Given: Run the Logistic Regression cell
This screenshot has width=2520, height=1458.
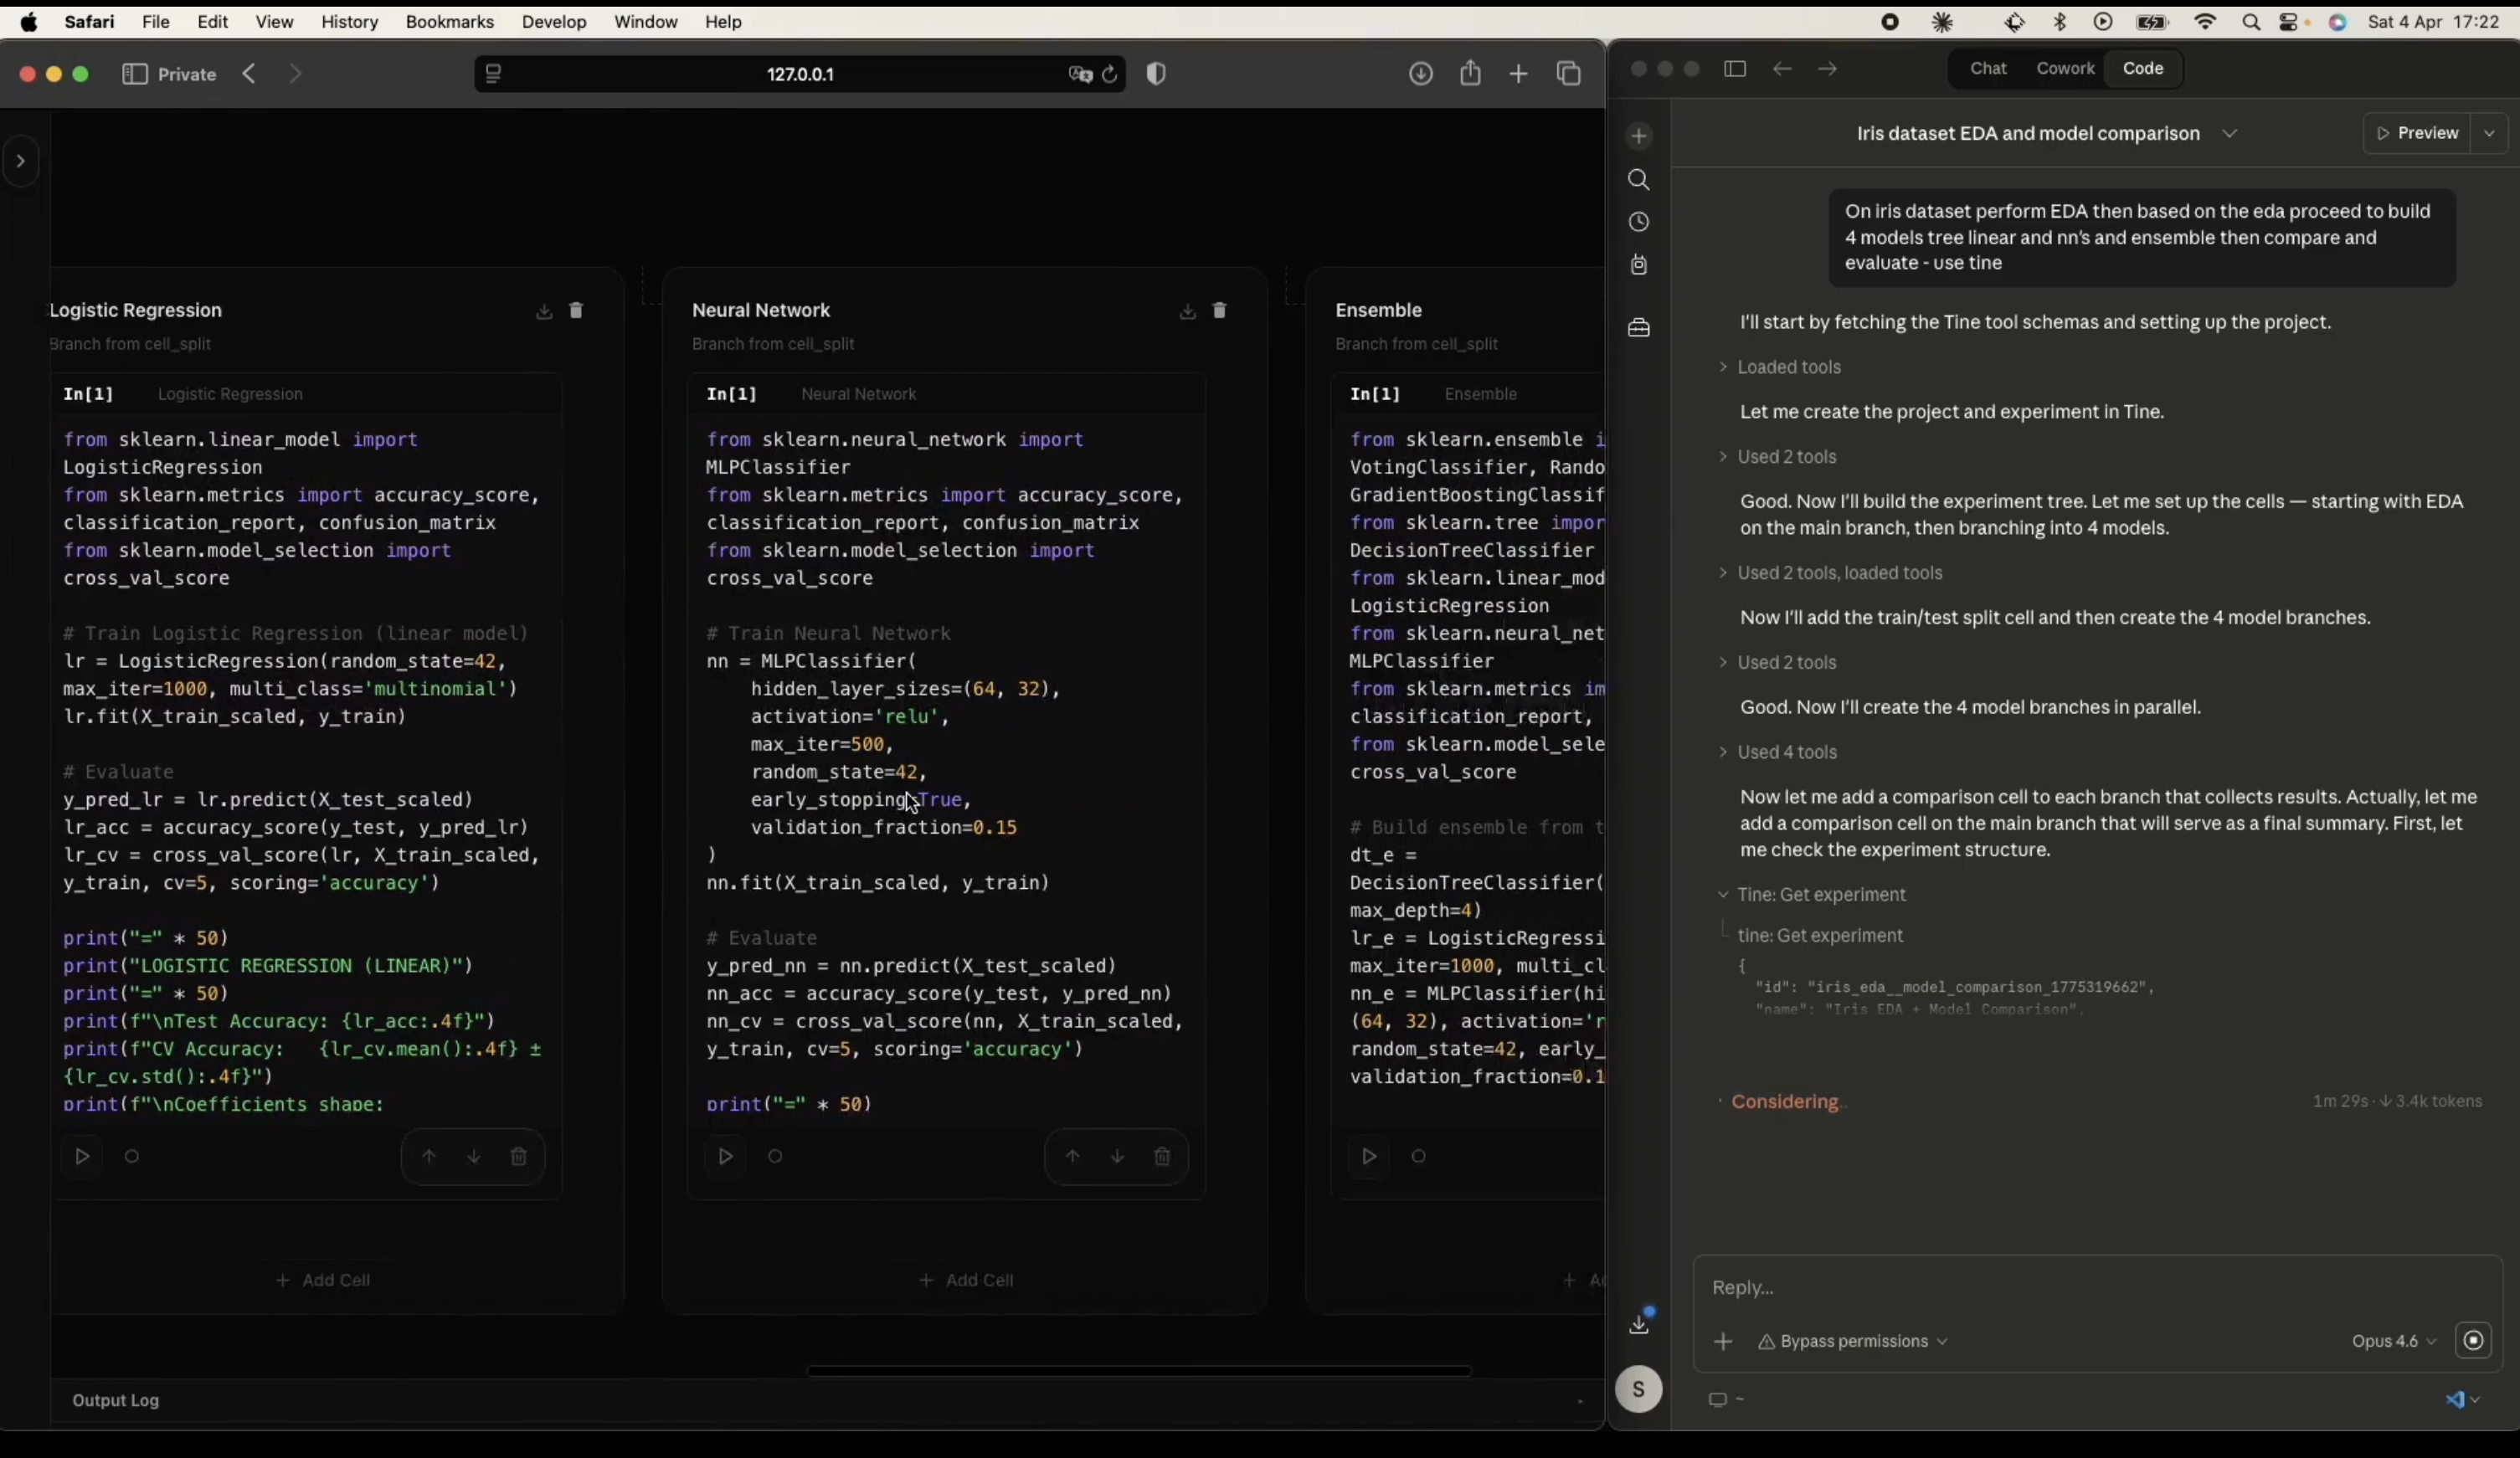Looking at the screenshot, I should pyautogui.click(x=82, y=1157).
